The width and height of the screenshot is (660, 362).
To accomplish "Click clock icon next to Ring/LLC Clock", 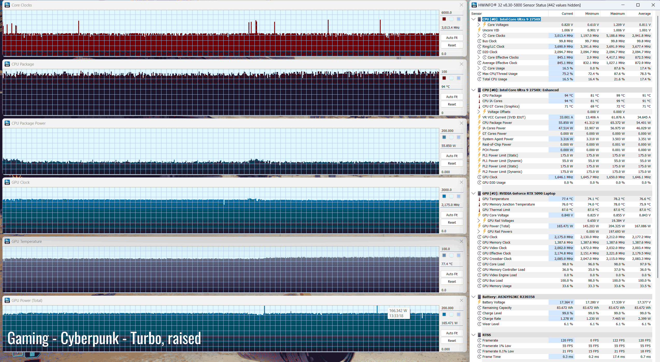I will tap(479, 46).
